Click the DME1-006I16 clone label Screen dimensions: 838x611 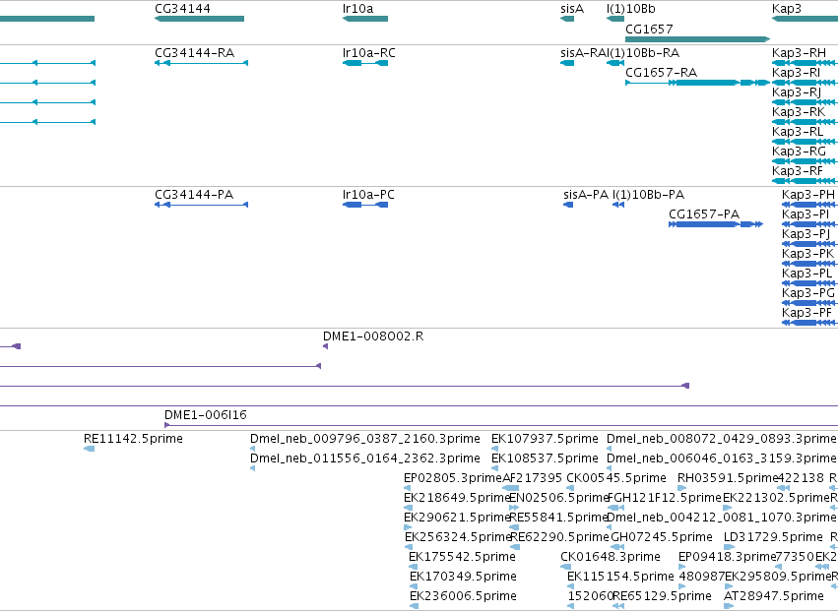[205, 415]
